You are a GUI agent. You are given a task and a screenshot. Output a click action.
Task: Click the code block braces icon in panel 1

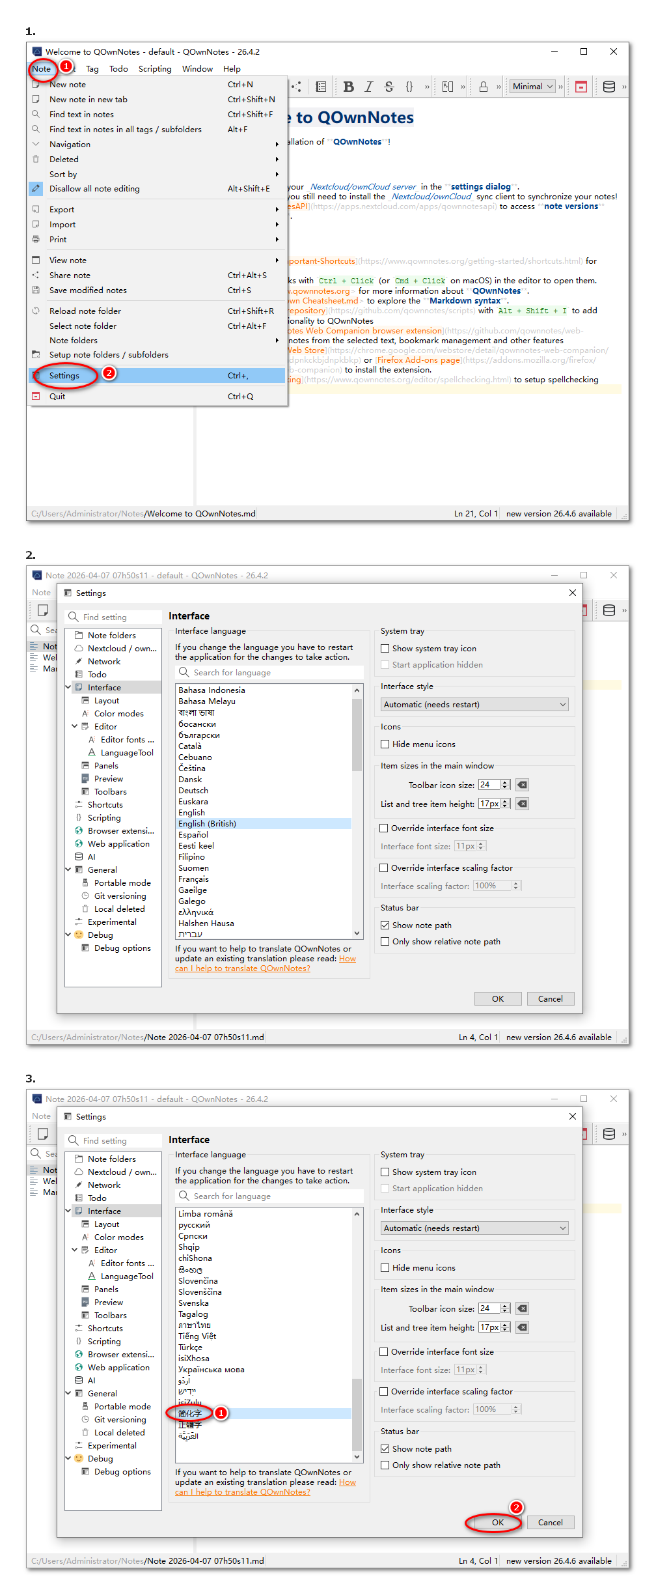tap(409, 87)
